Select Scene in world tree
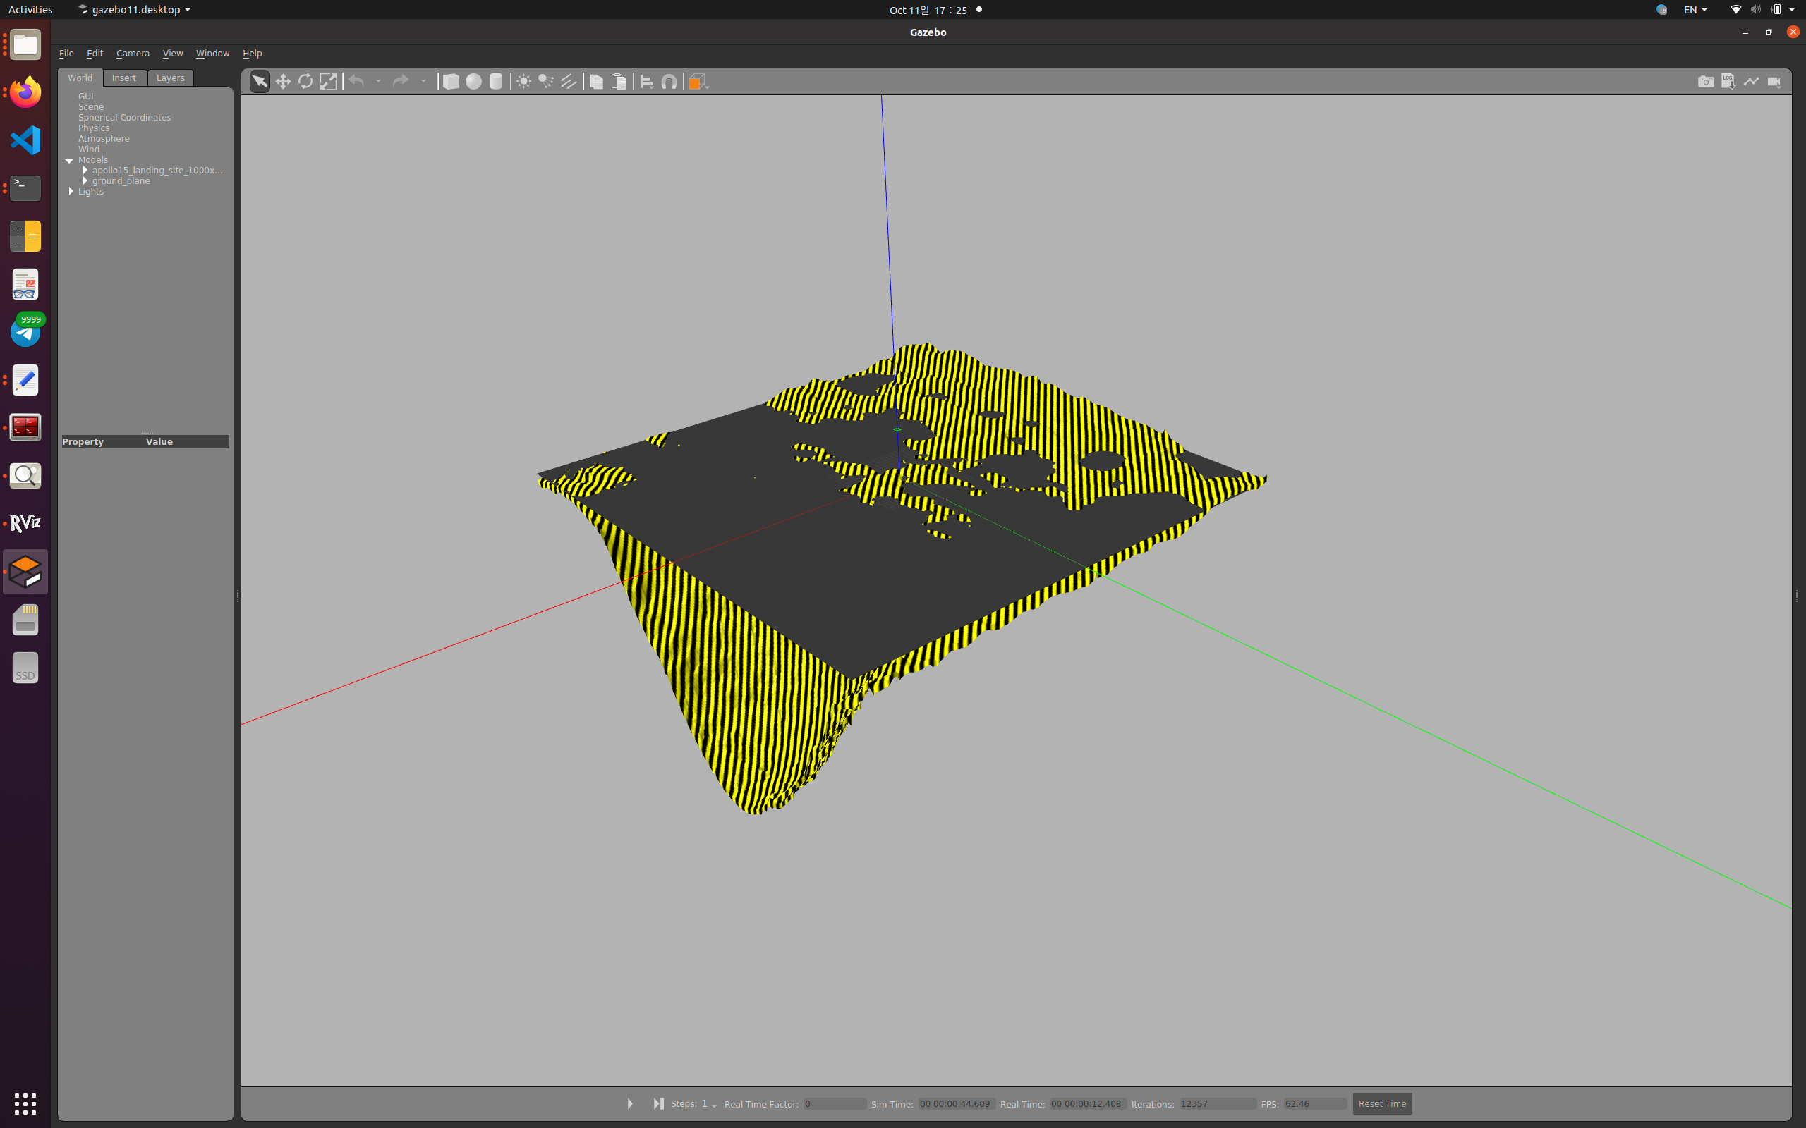 click(91, 106)
